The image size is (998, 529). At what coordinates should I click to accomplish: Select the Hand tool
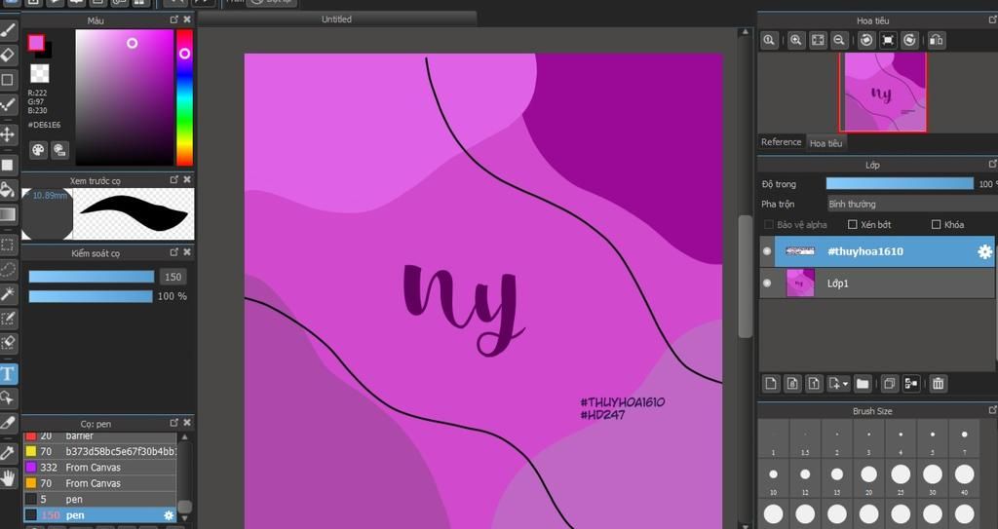[x=8, y=478]
